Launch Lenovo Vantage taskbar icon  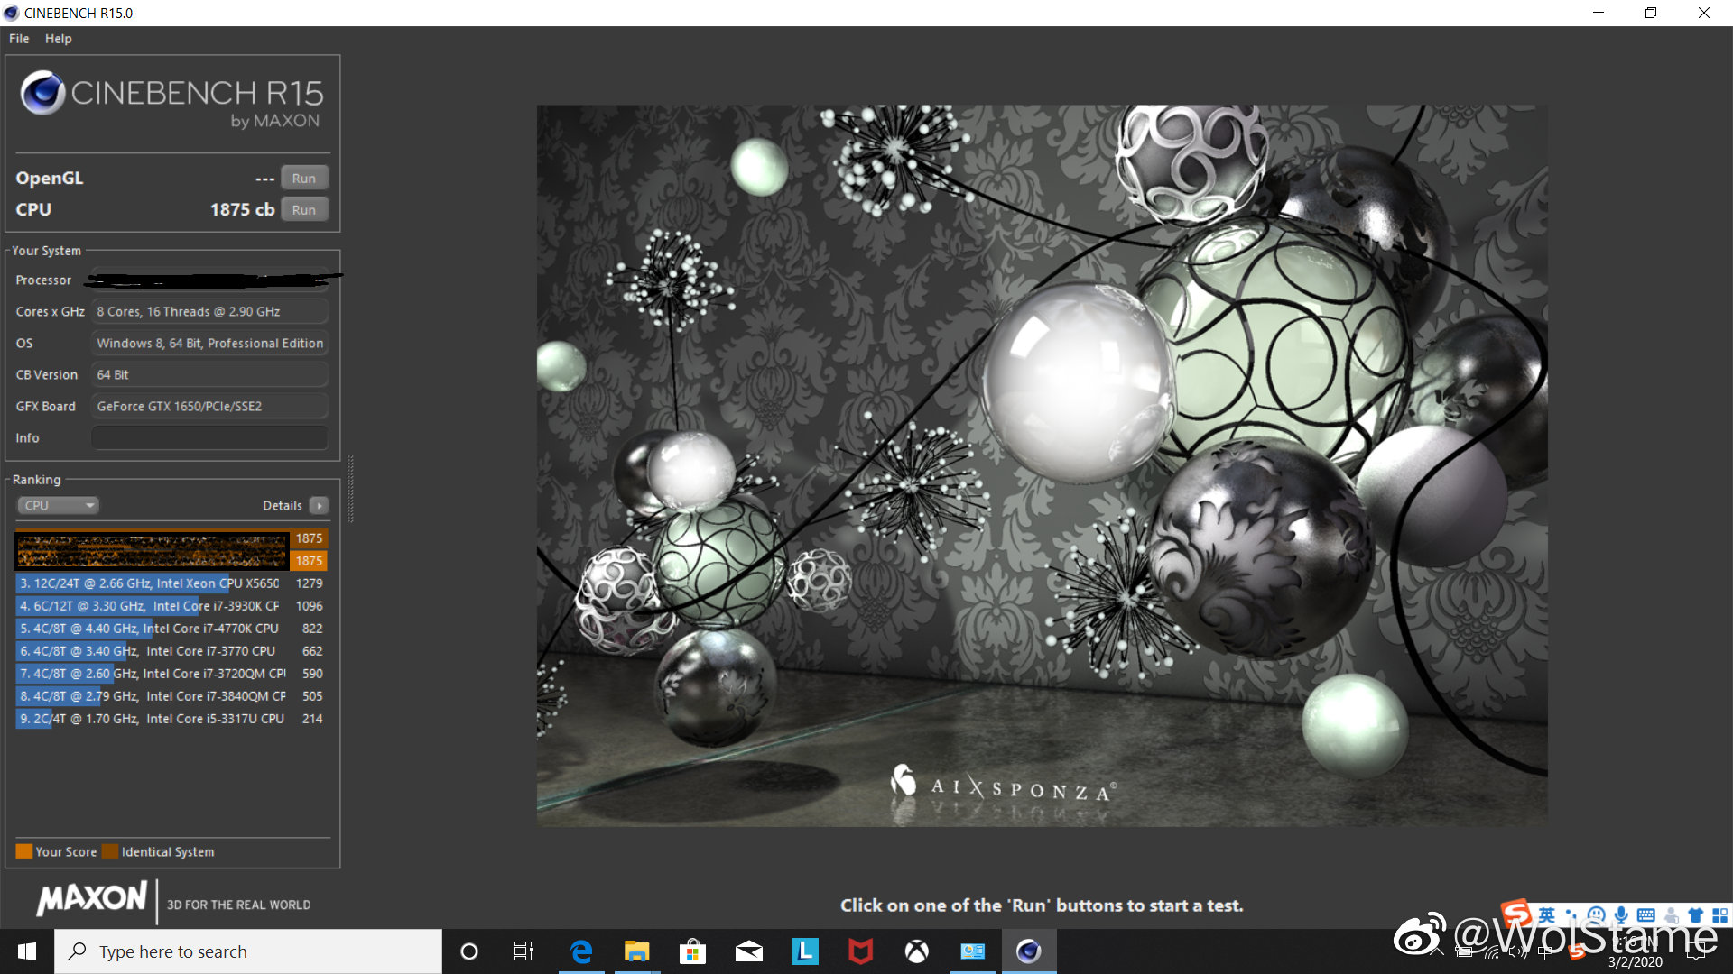pos(804,951)
